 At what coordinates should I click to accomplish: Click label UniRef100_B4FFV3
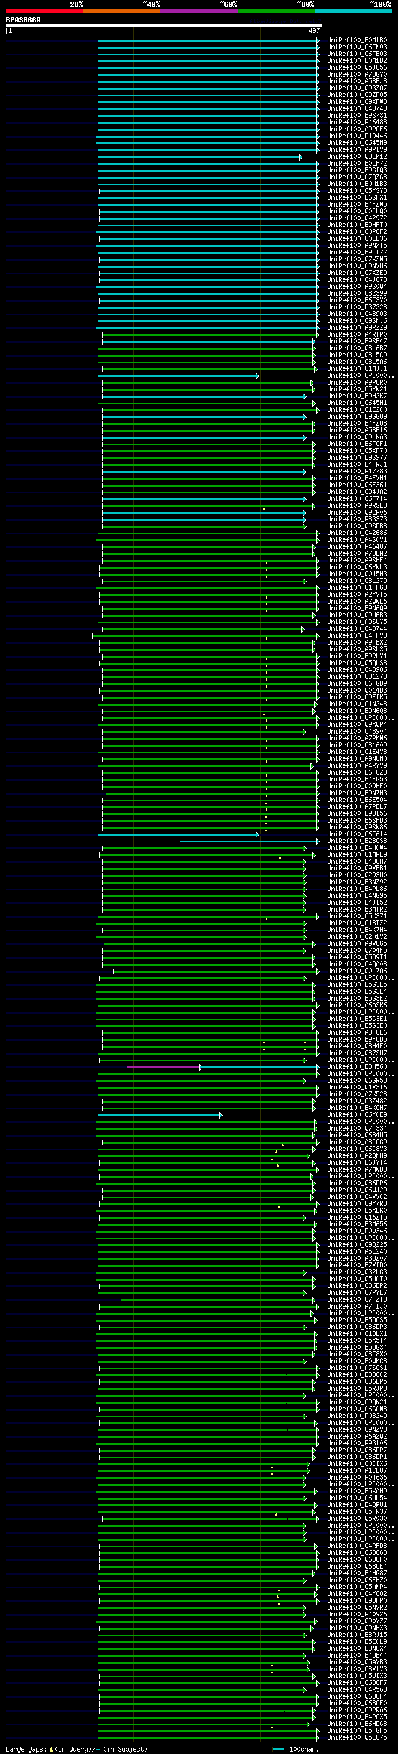(356, 636)
